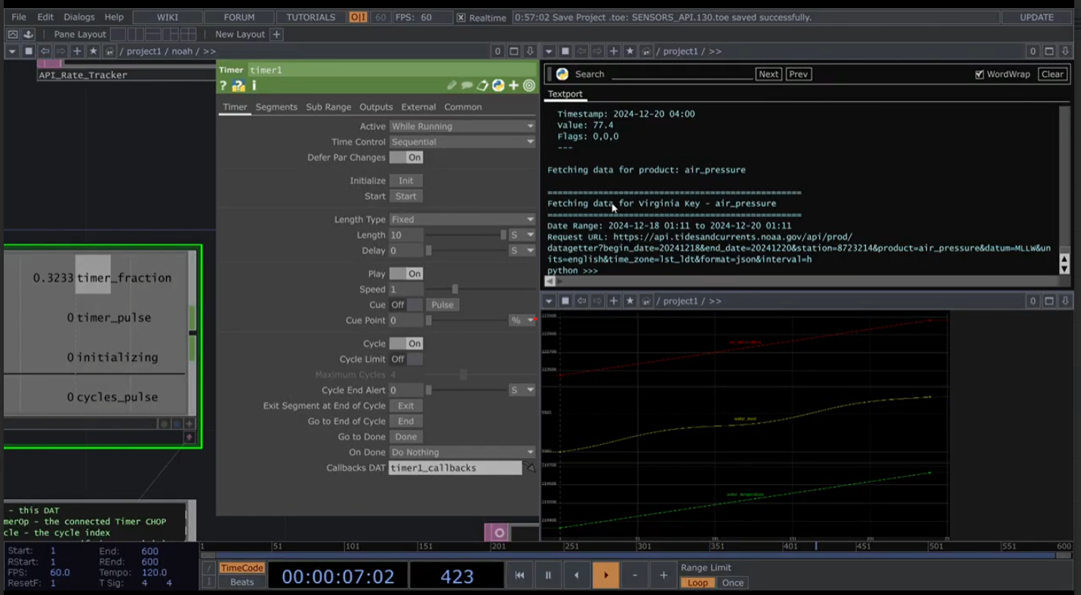
Task: Click the Init button
Action: click(406, 180)
